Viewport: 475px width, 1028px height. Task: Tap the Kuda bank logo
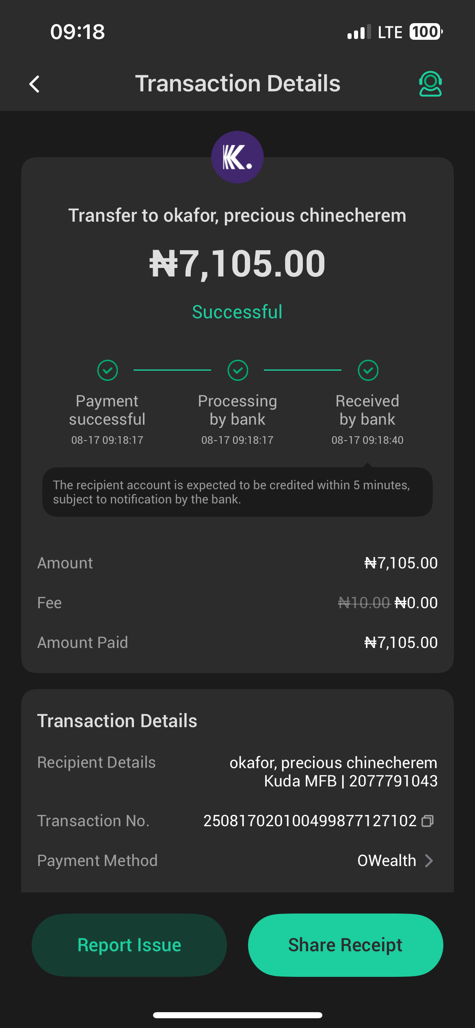coord(237,157)
